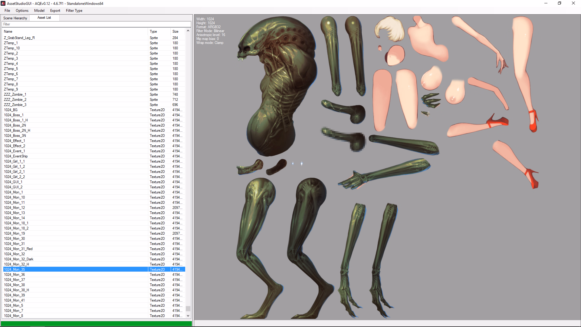Switch to the Scene Hierarchy tab
The width and height of the screenshot is (581, 327).
(15, 18)
